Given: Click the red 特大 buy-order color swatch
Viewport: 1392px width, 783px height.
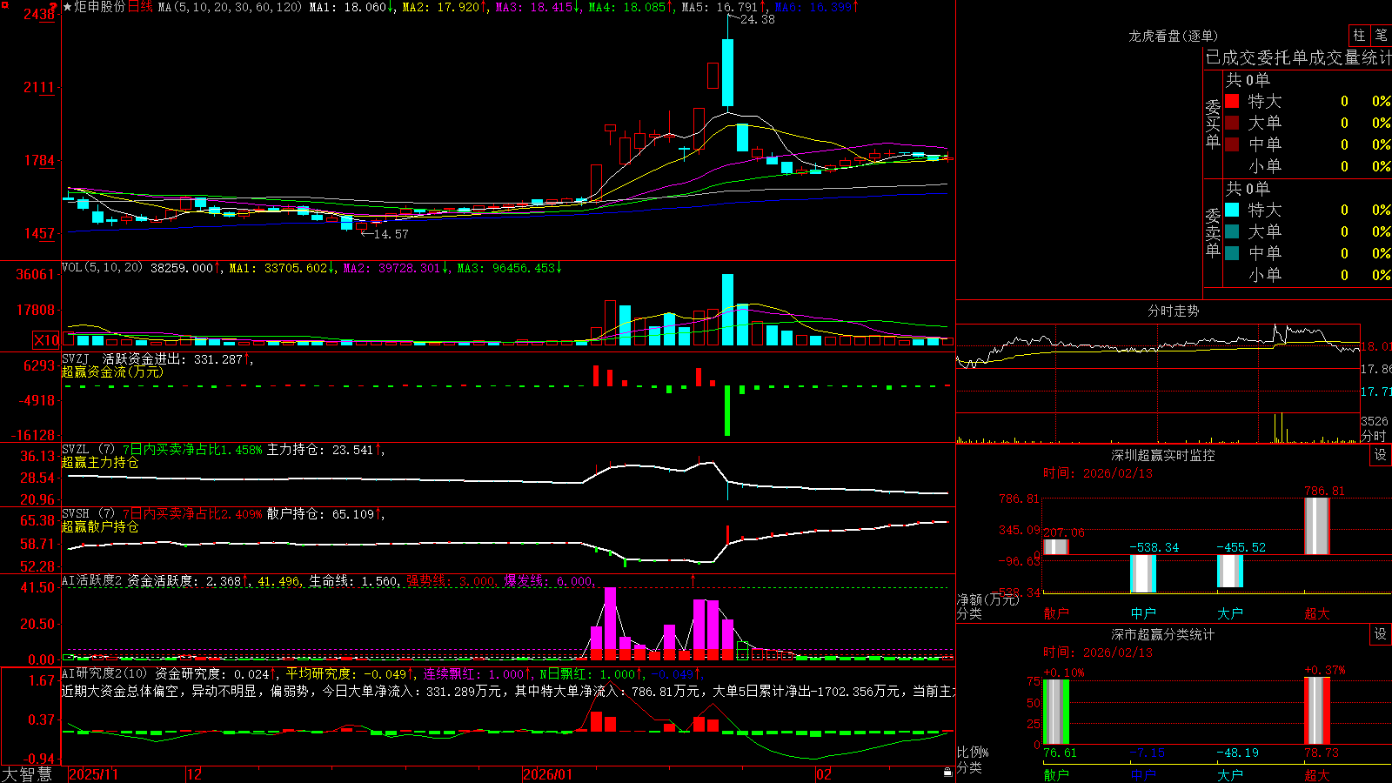Looking at the screenshot, I should 1232,101.
